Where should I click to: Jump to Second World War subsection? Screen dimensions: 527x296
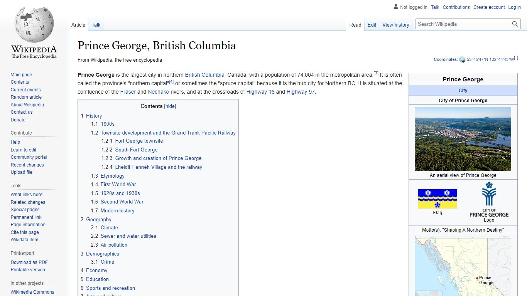pyautogui.click(x=122, y=202)
